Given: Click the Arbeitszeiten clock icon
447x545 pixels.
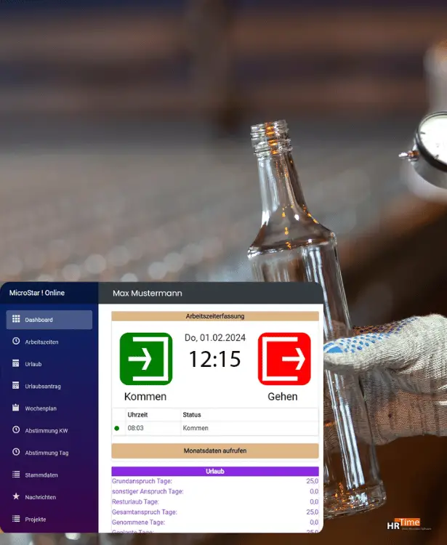Looking at the screenshot, I should [16, 341].
